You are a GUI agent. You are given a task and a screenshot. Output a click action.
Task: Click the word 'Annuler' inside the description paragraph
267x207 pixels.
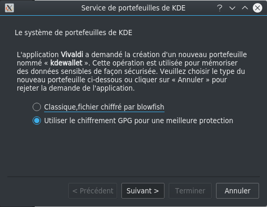tap(191, 80)
